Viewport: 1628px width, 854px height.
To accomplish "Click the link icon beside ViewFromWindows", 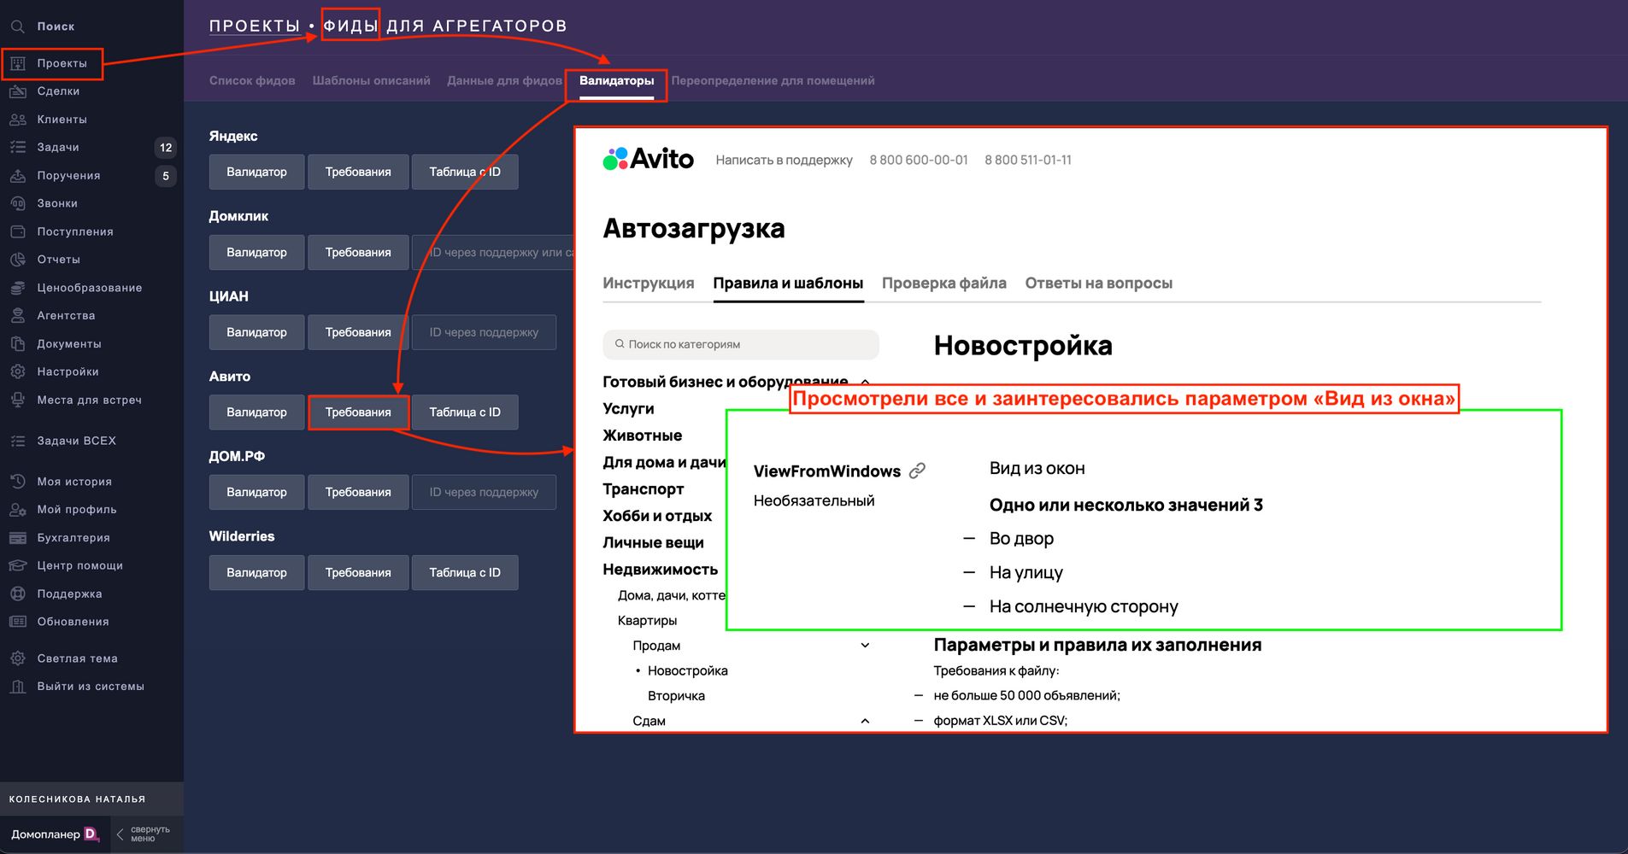I will (x=917, y=471).
